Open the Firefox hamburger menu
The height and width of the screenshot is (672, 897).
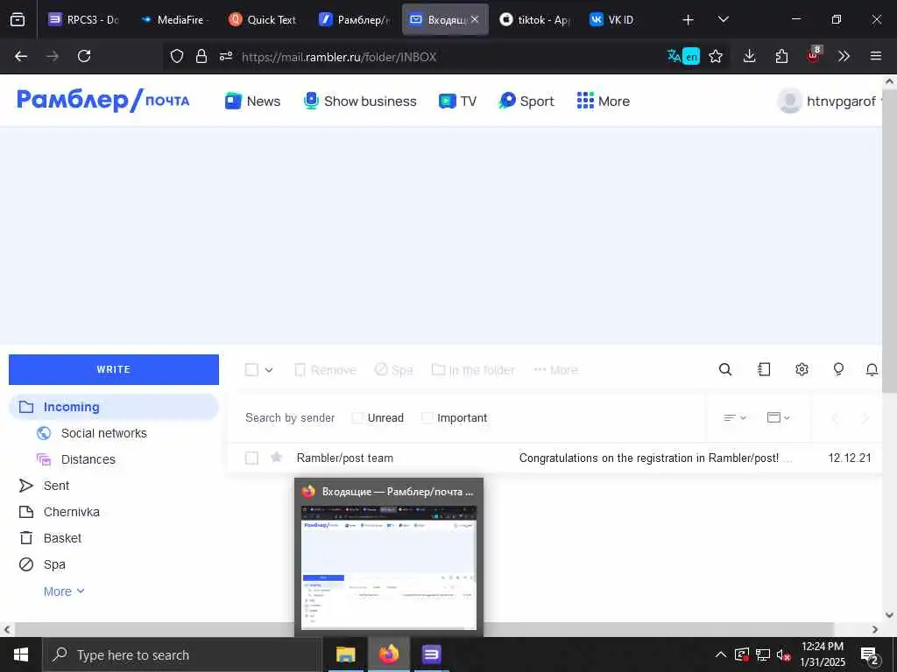pos(876,56)
